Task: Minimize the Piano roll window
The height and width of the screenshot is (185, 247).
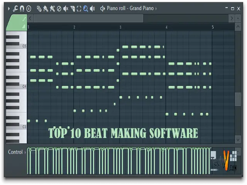Action: (227, 8)
